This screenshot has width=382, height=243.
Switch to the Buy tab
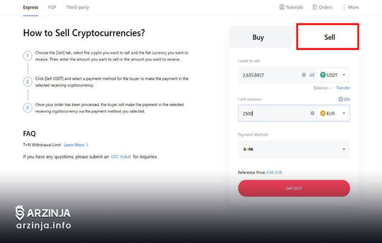coord(258,37)
